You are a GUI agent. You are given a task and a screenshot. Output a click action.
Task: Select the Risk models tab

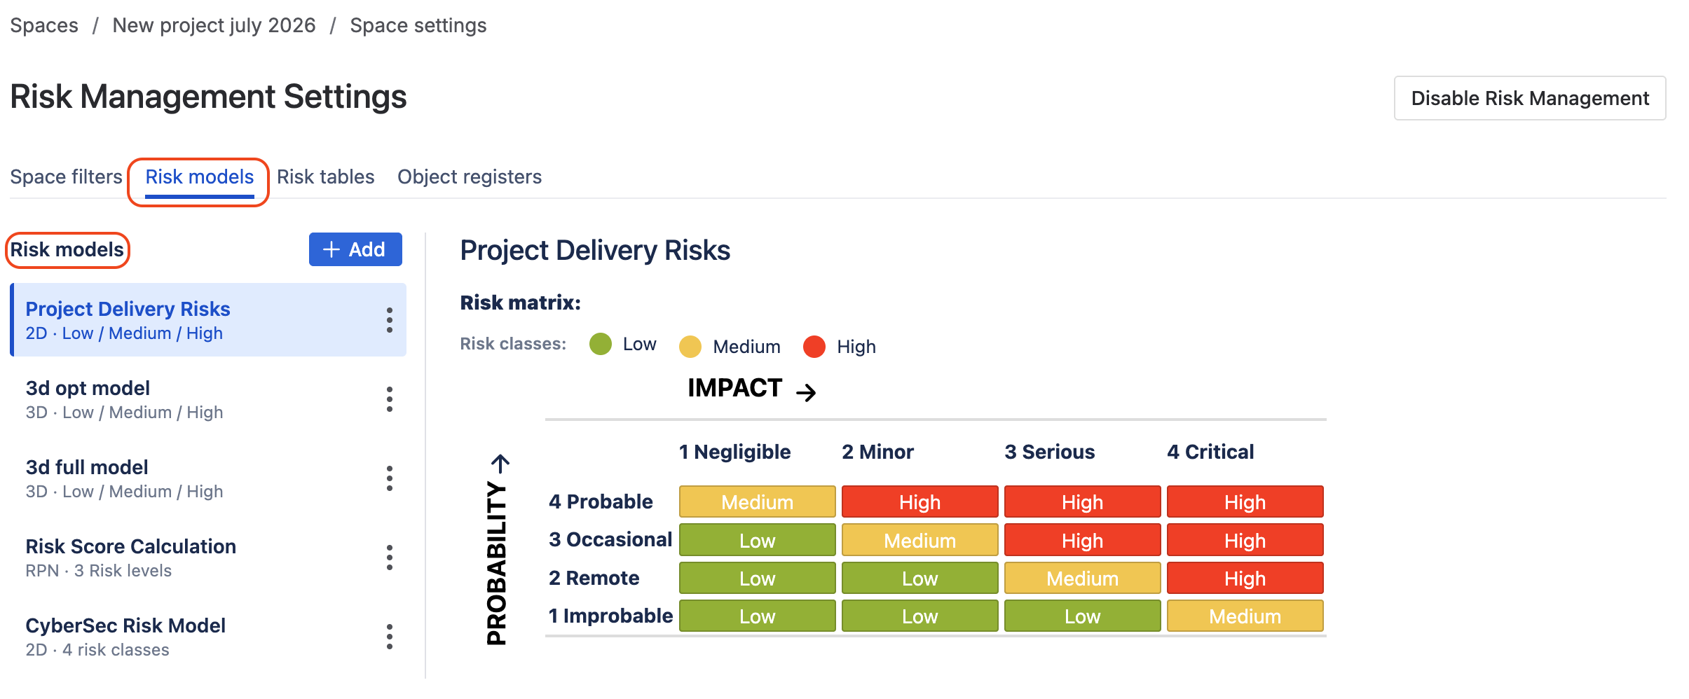click(200, 177)
